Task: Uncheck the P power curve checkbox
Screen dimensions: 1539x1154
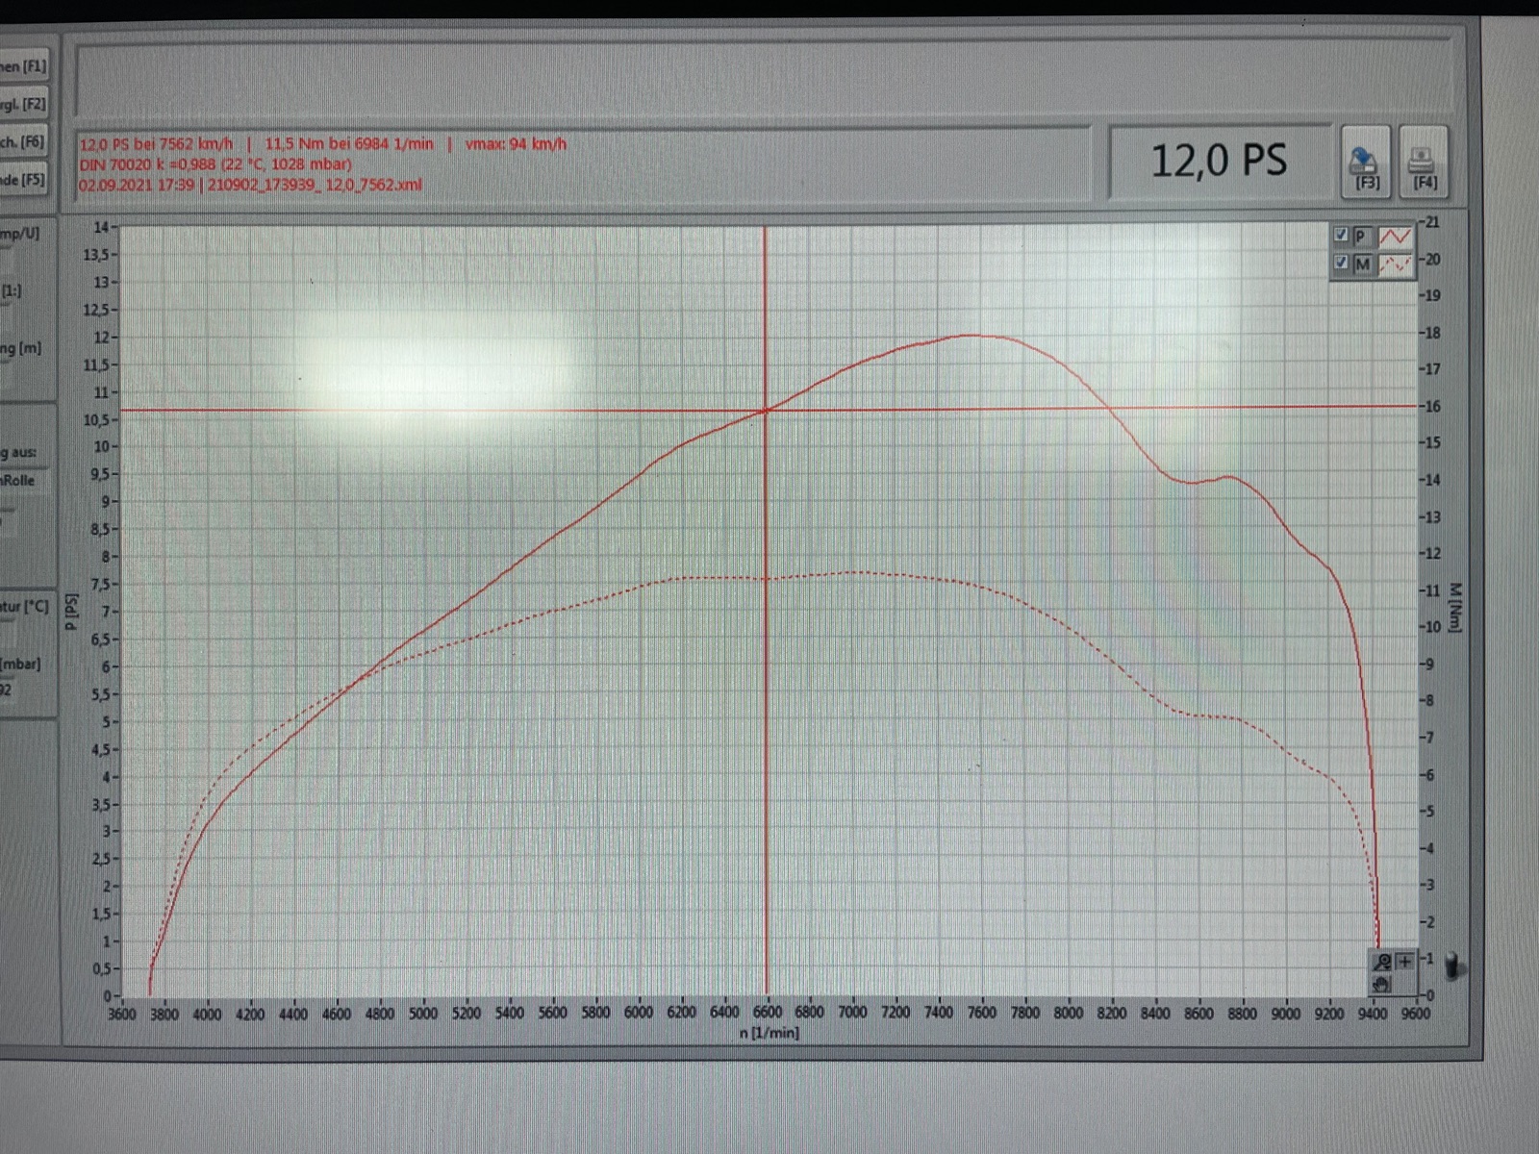Action: 1341,236
